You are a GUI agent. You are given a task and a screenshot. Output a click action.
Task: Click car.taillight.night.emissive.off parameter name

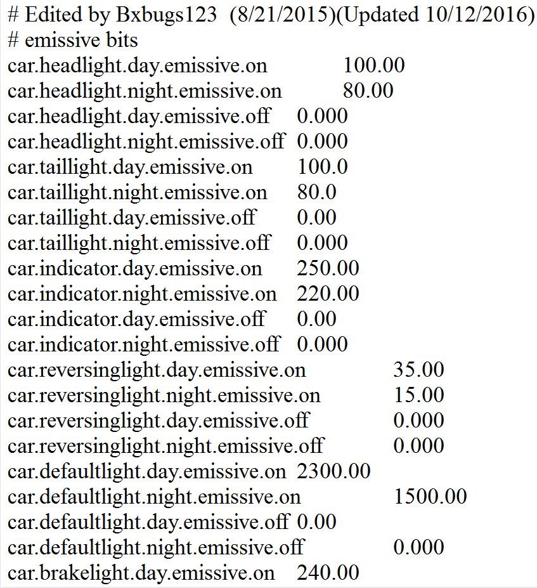point(139,244)
